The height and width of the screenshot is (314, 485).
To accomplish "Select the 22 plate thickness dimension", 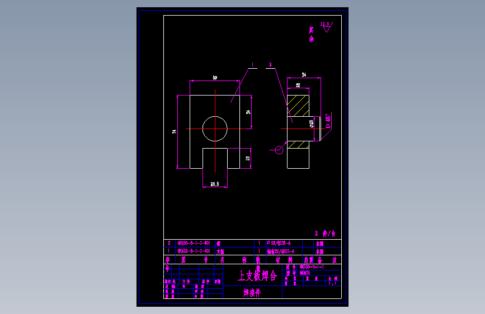I will pyautogui.click(x=298, y=85).
